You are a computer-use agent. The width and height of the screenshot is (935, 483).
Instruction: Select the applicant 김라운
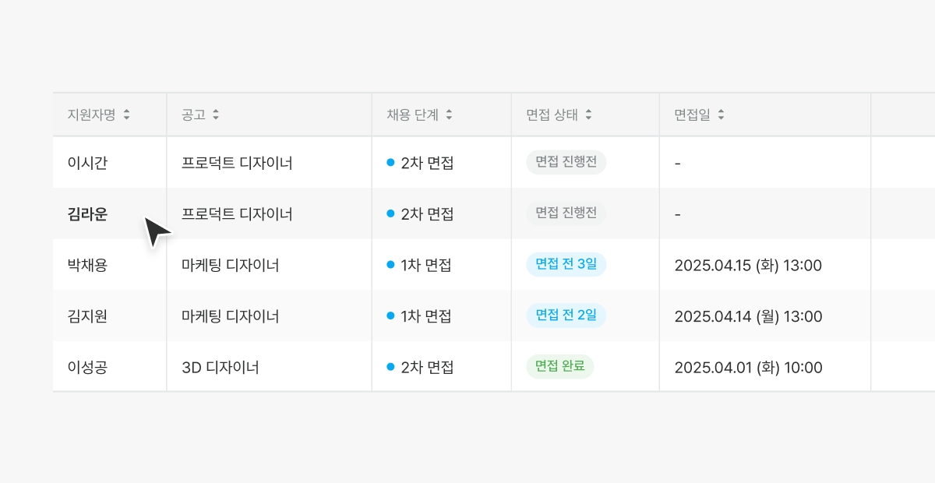(x=87, y=214)
